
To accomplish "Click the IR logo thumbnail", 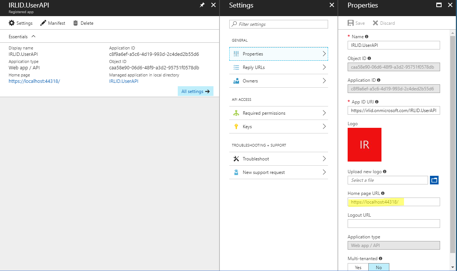I will pos(365,145).
